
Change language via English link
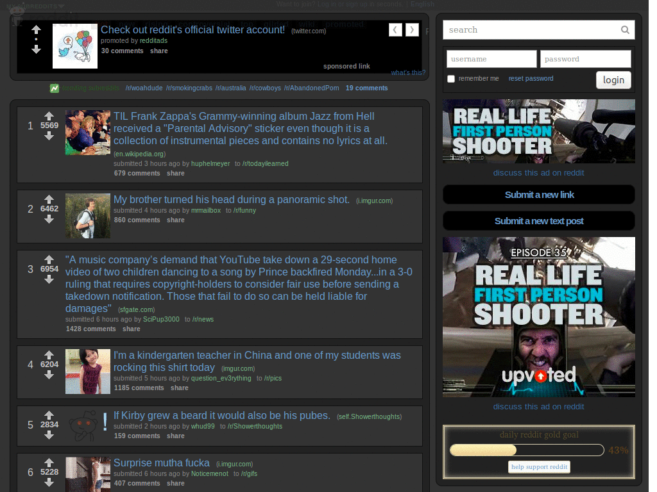[422, 4]
